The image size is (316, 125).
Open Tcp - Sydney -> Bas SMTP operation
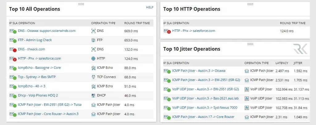(x=37, y=77)
